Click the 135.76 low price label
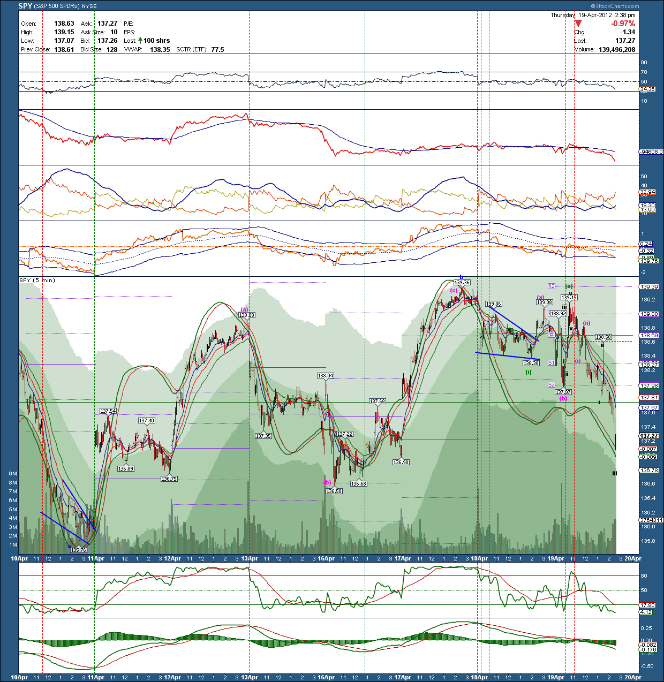 point(78,550)
